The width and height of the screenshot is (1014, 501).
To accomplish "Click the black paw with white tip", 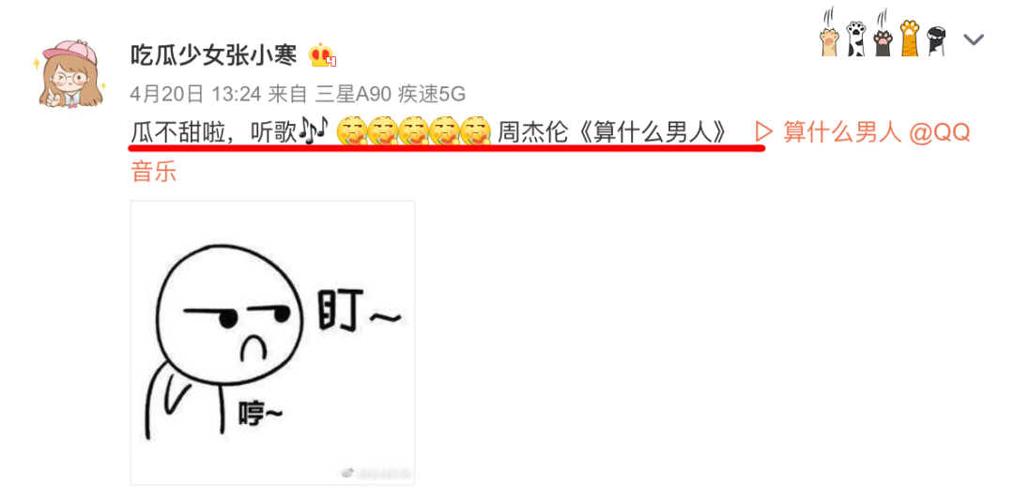I will click(x=936, y=40).
